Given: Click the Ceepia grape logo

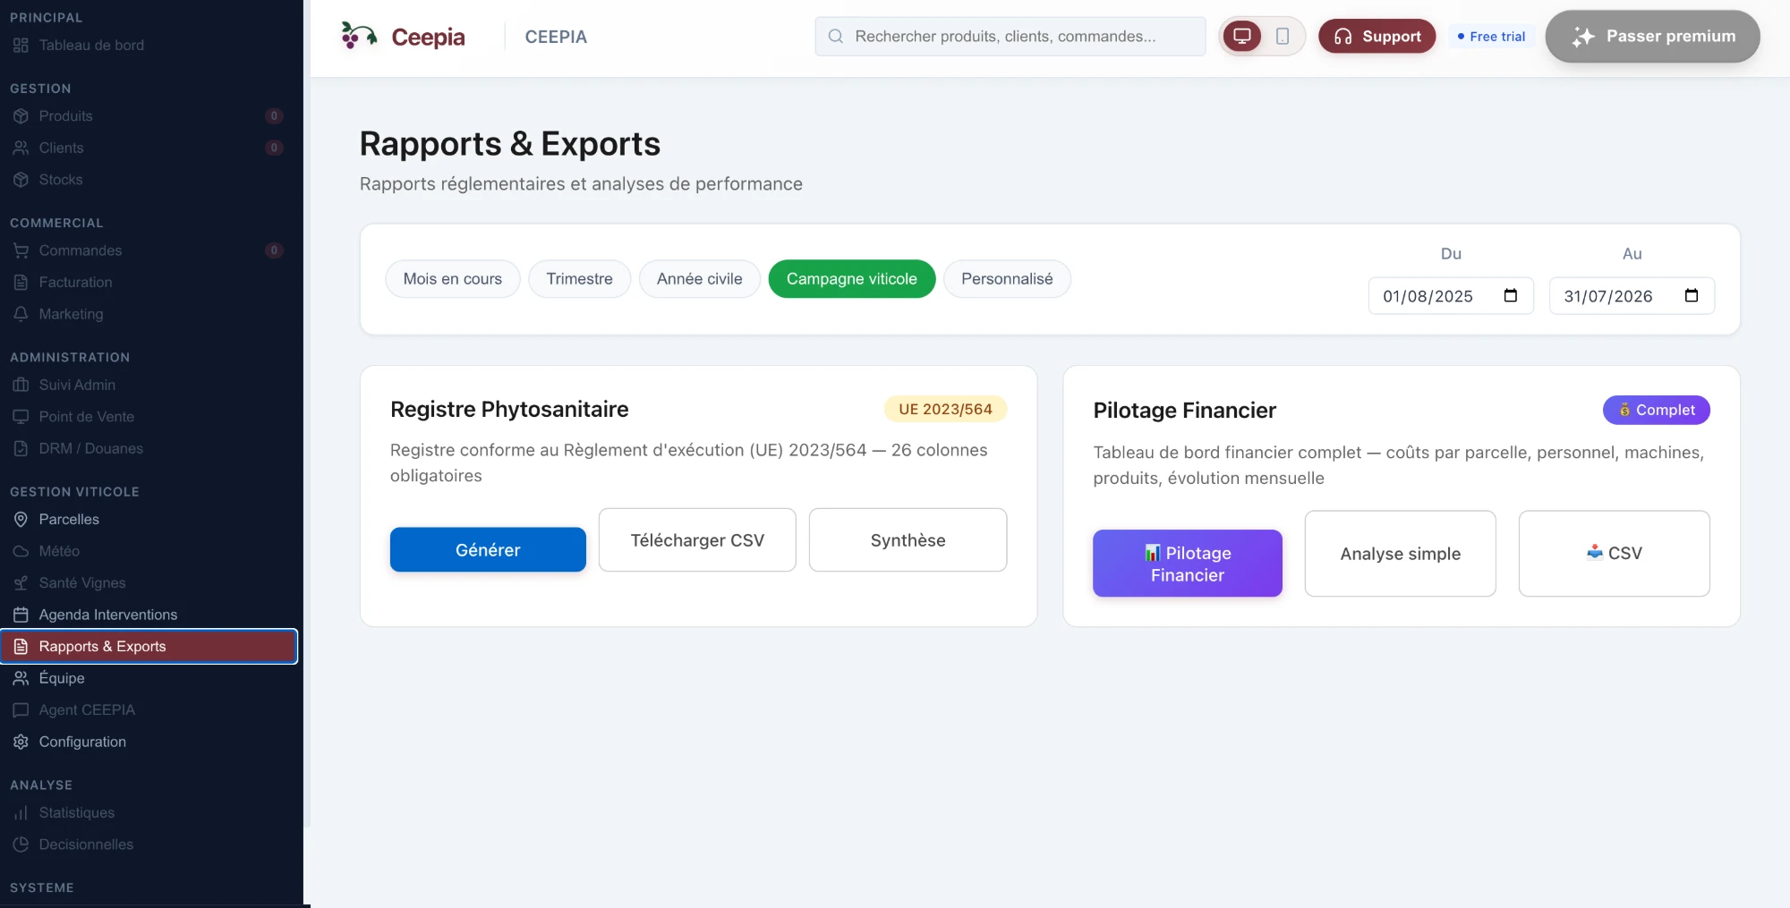Looking at the screenshot, I should (x=359, y=36).
